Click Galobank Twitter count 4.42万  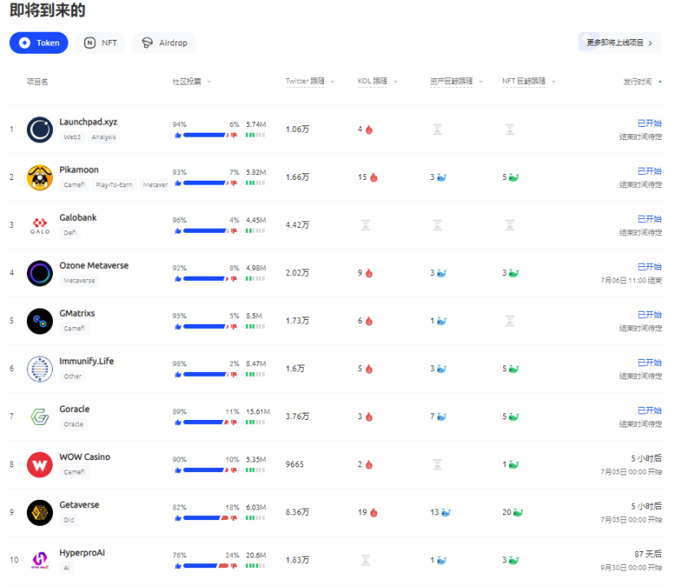click(297, 225)
